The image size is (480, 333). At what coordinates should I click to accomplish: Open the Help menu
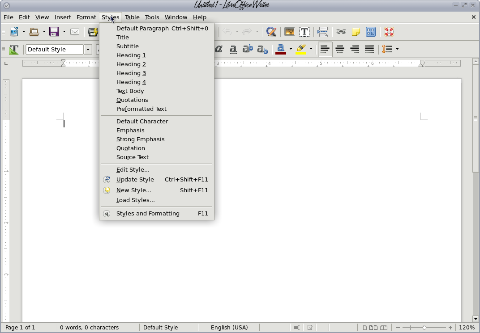(x=200, y=17)
